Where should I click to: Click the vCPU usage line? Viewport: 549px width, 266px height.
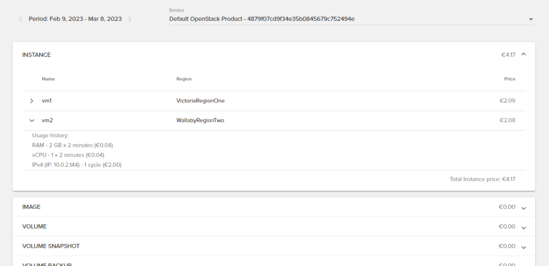point(68,154)
